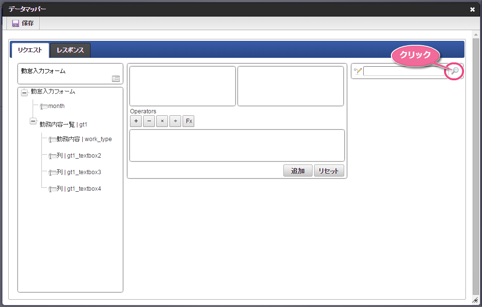The image size is (482, 307).
Task: Click the vertical scrollbar track
Action: pyautogui.click(x=476, y=167)
